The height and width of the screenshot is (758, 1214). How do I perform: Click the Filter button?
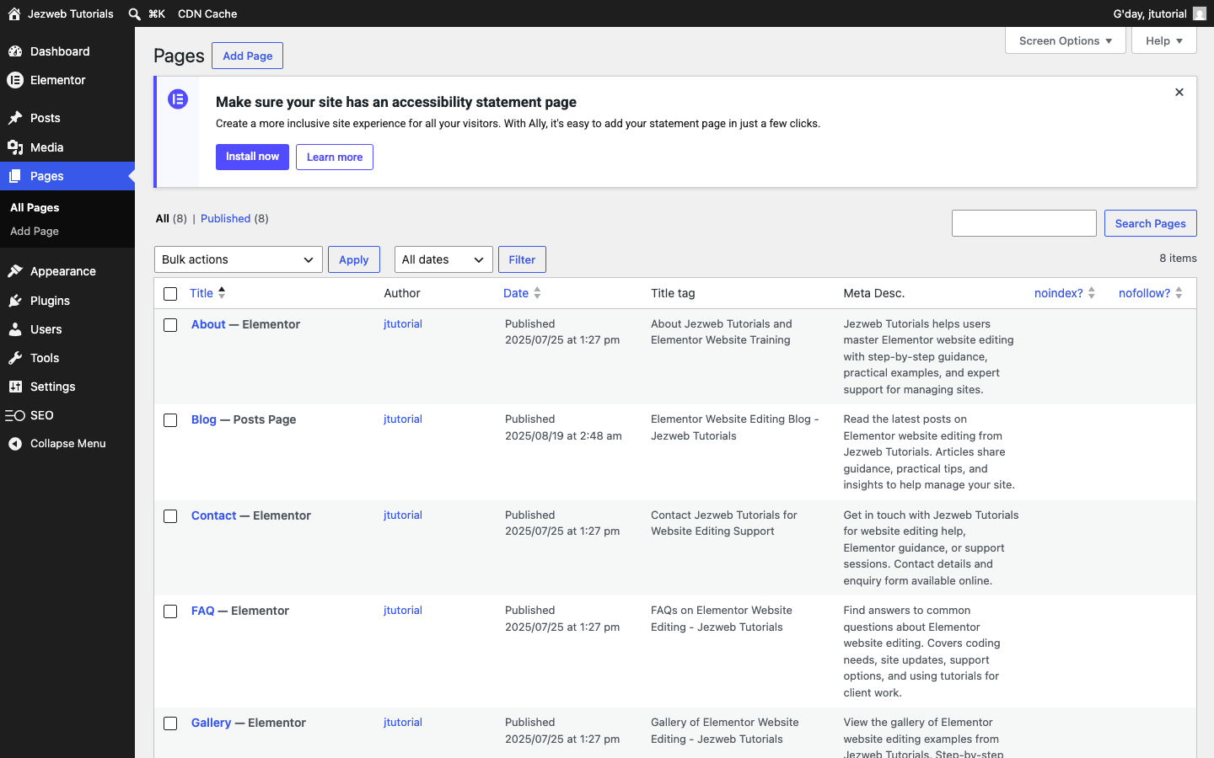[522, 259]
